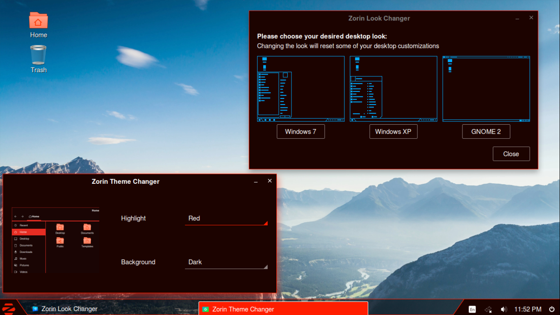The height and width of the screenshot is (315, 560).
Task: Click the Zorin Theme Changer title bar text
Action: (x=125, y=181)
